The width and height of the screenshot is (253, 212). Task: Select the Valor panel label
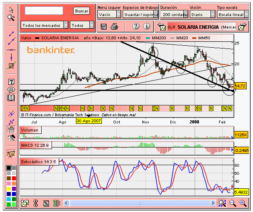(x=26, y=38)
